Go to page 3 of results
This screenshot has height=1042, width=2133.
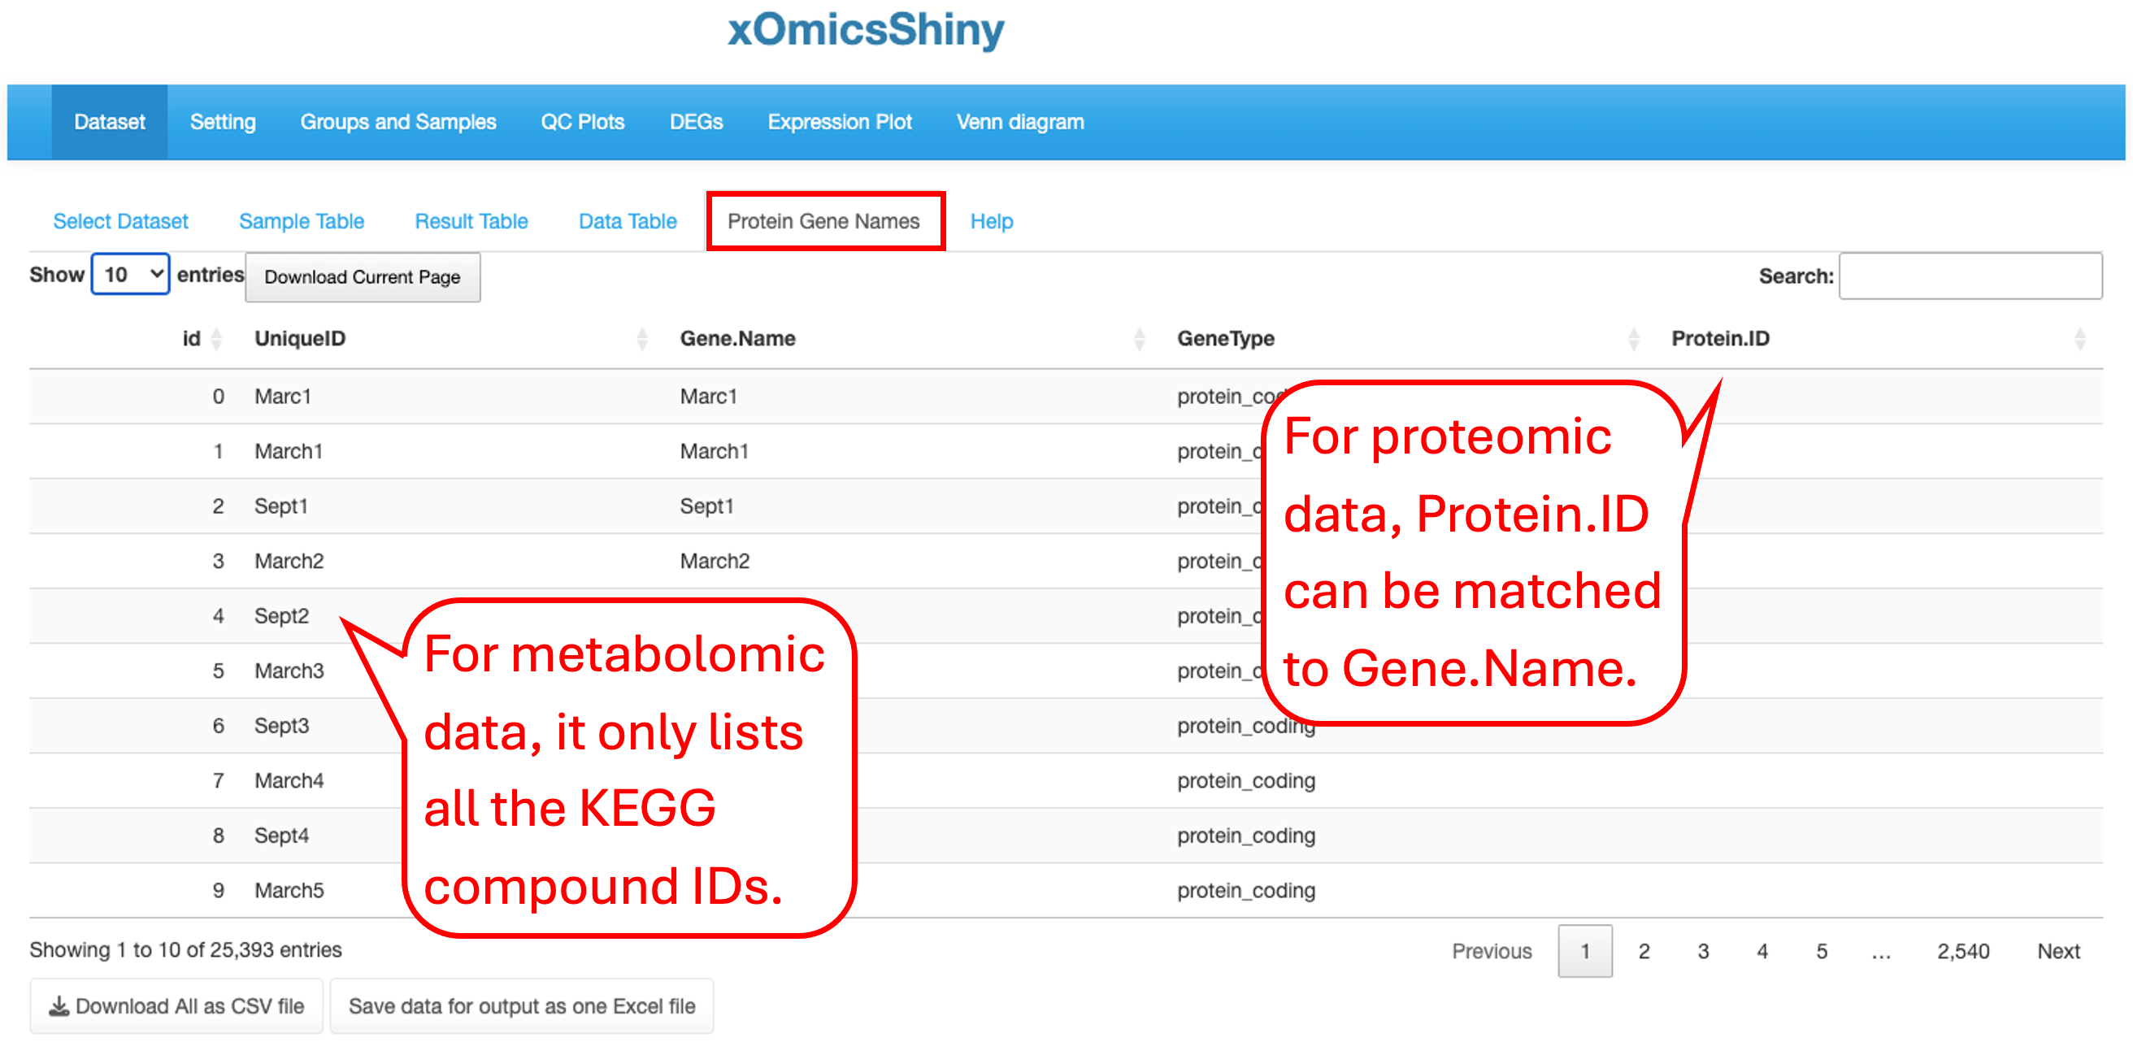(1702, 952)
